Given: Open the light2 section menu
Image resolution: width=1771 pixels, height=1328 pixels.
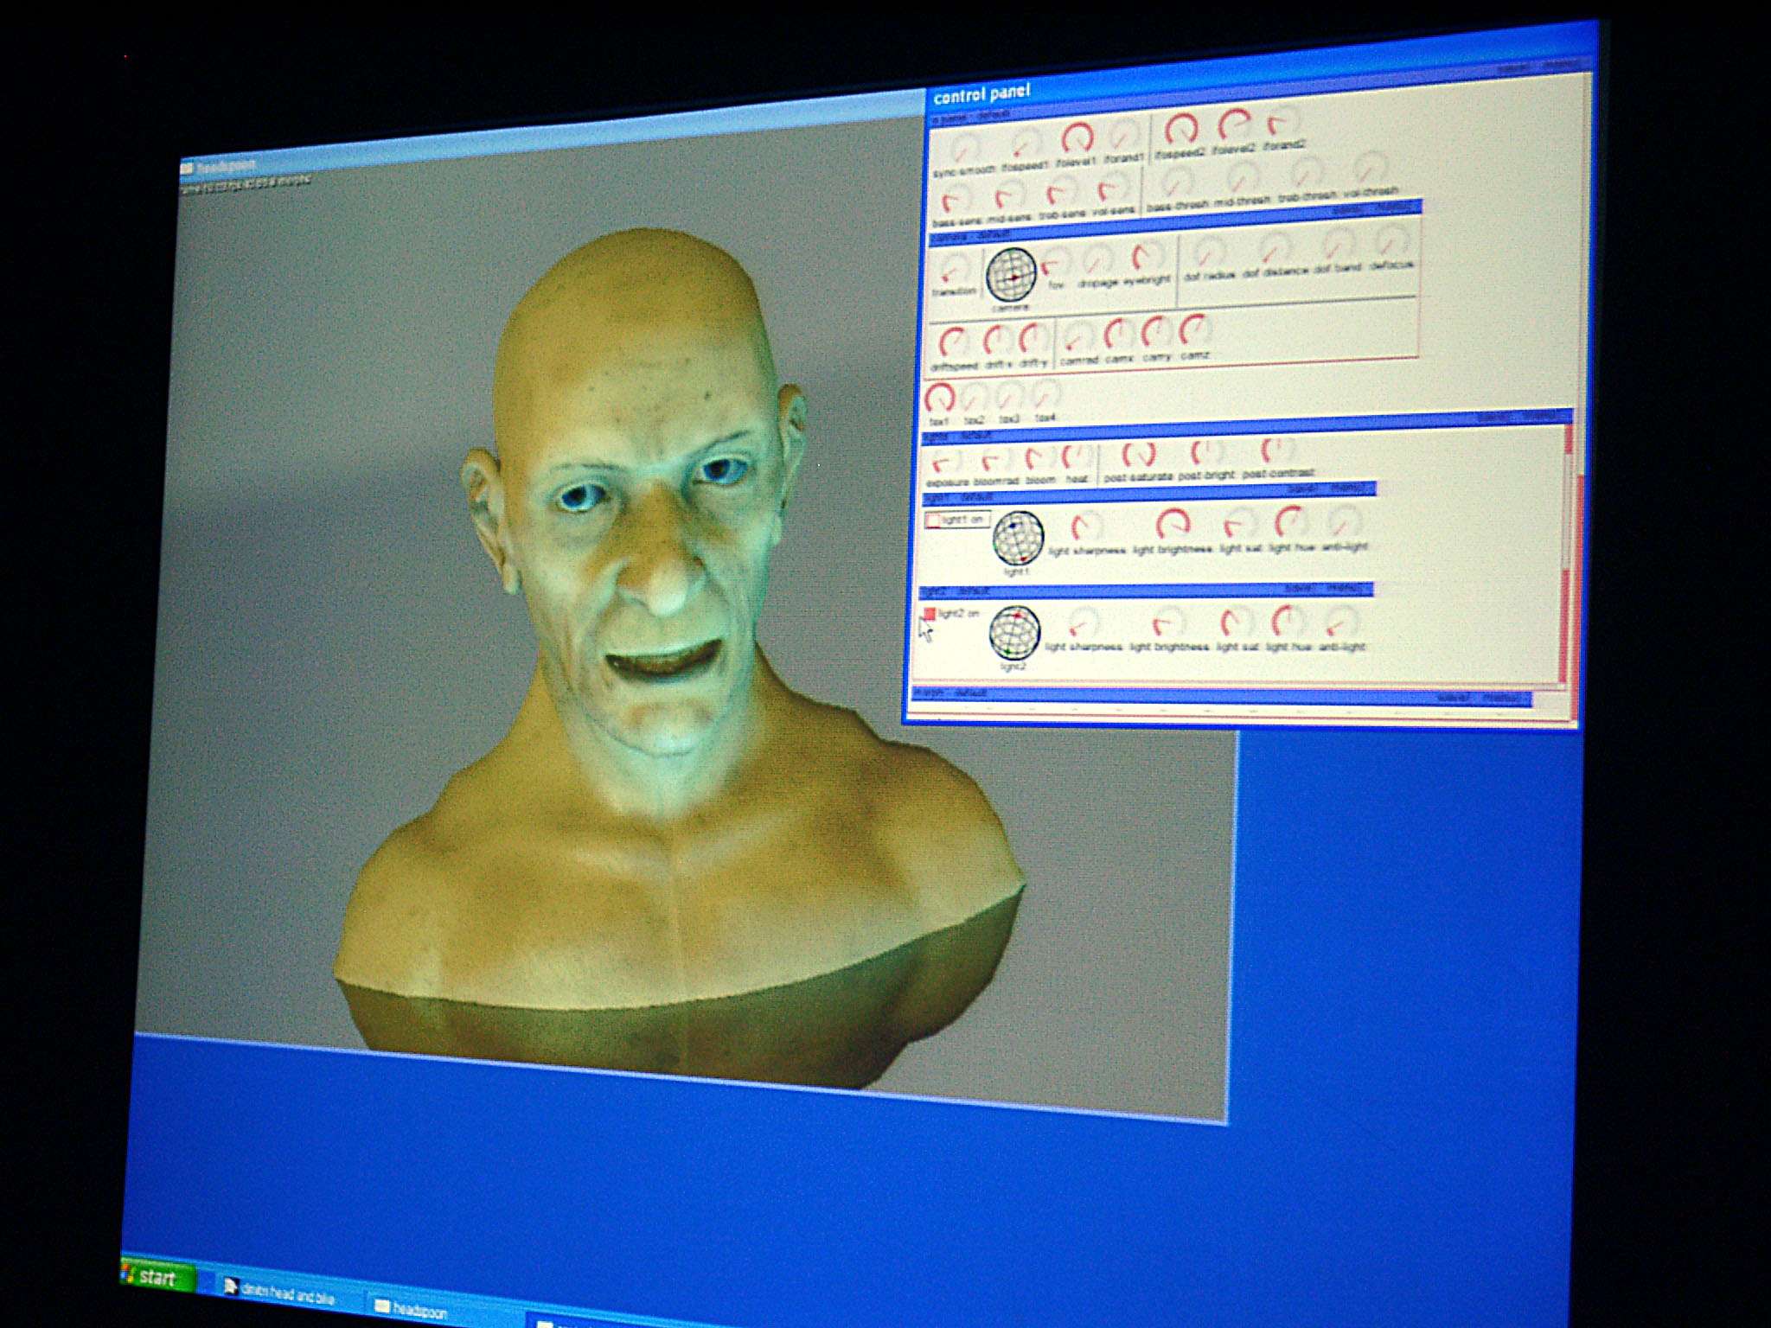Looking at the screenshot, I should pos(1345,588).
